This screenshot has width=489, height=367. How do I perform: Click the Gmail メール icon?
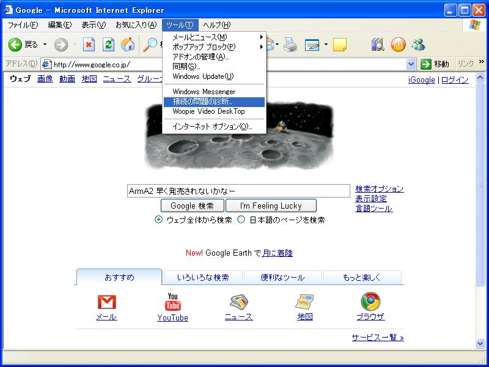pyautogui.click(x=106, y=302)
